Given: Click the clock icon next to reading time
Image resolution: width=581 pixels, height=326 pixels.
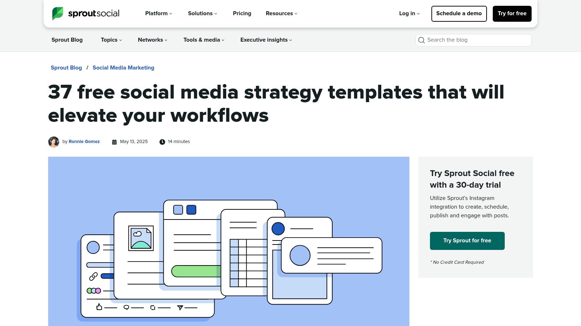Looking at the screenshot, I should (x=162, y=142).
